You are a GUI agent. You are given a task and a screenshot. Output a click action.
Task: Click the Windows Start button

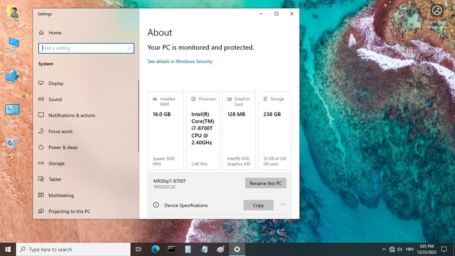pos(7,250)
